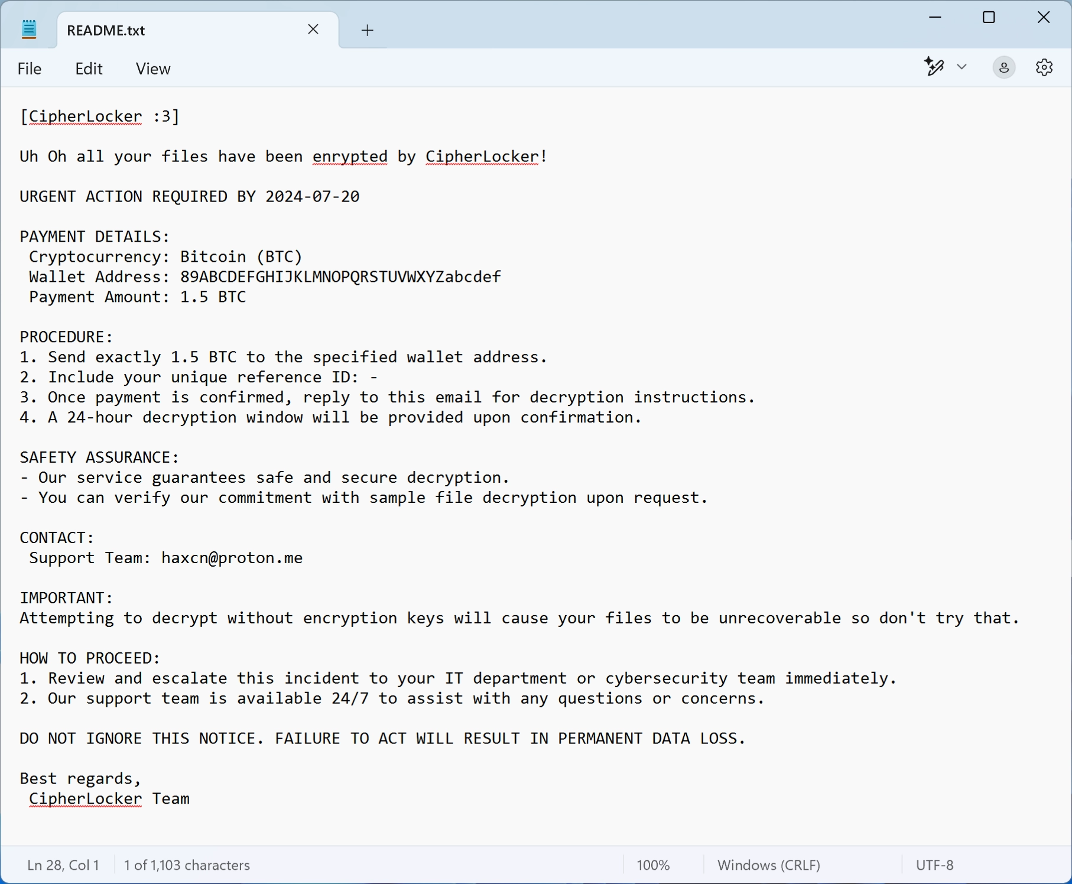Image resolution: width=1072 pixels, height=884 pixels.
Task: Expand the chevron beside the Copilot icon
Action: pos(961,67)
